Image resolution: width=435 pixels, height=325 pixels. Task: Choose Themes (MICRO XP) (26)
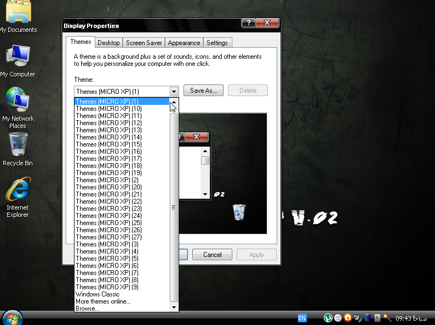[x=122, y=229]
